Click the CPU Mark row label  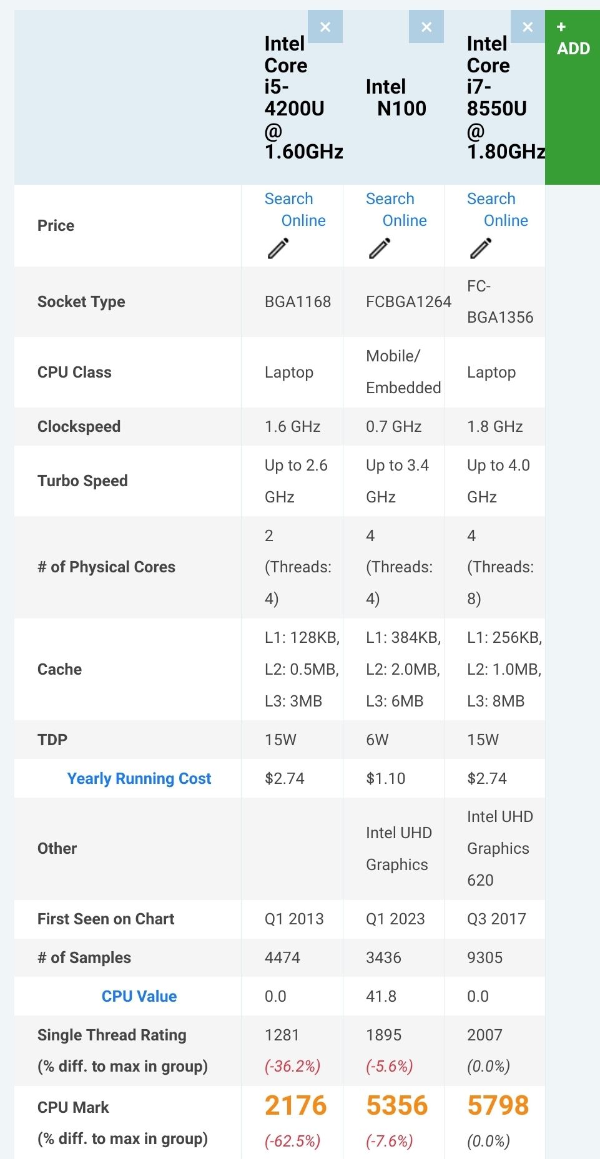(73, 1107)
